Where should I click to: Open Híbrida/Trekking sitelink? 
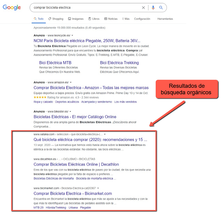56,208
